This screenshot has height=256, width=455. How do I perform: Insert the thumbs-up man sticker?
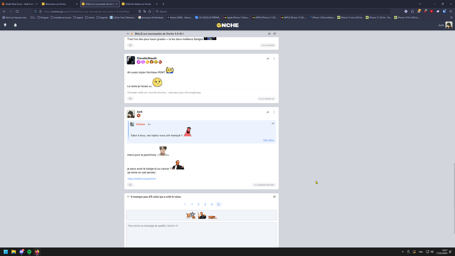coord(202,216)
